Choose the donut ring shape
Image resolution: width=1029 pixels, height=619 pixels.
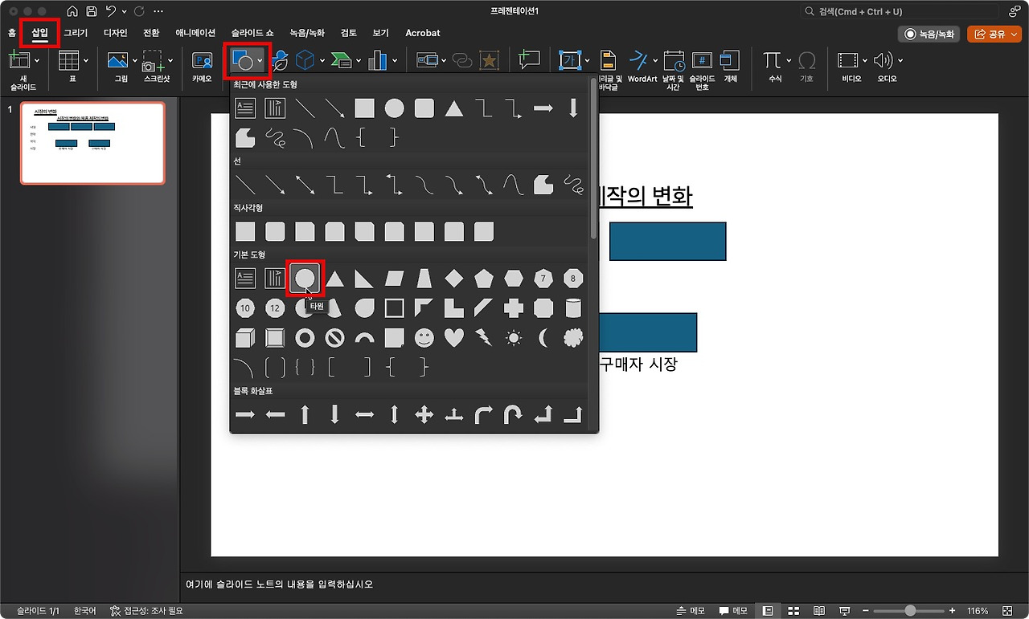pyautogui.click(x=305, y=338)
